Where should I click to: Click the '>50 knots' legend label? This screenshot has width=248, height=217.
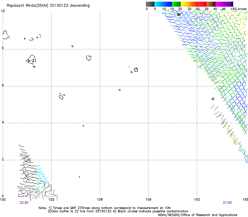point(238,9)
